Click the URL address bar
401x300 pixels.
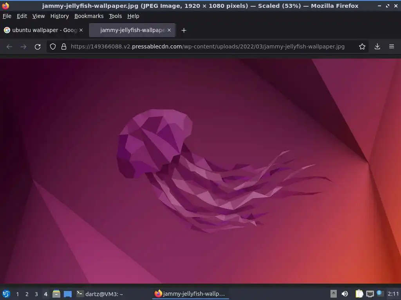tap(208, 47)
